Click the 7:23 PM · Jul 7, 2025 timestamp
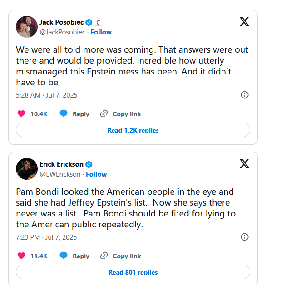This screenshot has height=285, width=281. (x=47, y=237)
